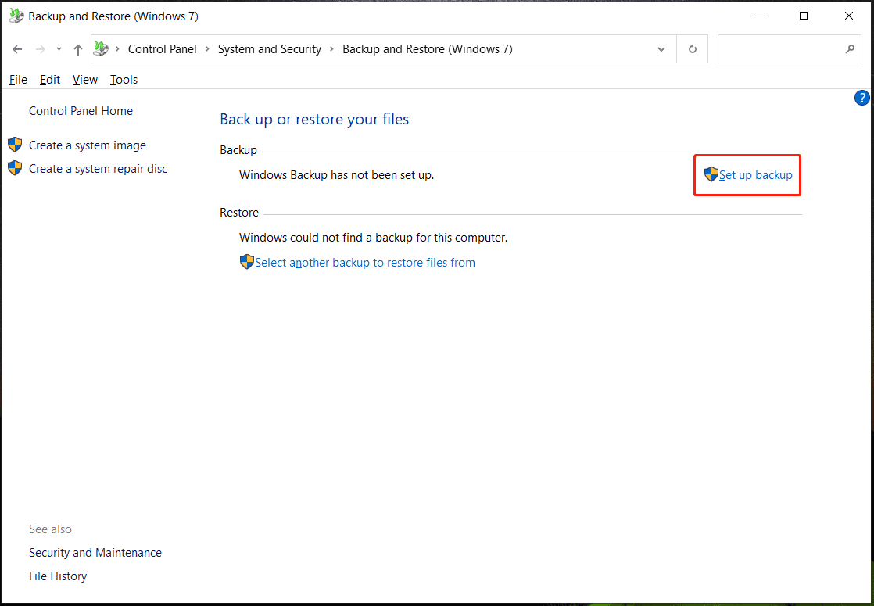Open the Edit menu
Viewport: 874px width, 606px height.
pos(49,80)
